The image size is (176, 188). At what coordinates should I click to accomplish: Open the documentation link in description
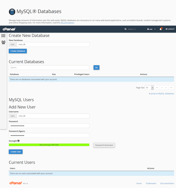(67, 23)
